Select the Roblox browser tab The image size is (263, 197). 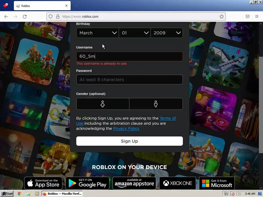click(x=42, y=6)
